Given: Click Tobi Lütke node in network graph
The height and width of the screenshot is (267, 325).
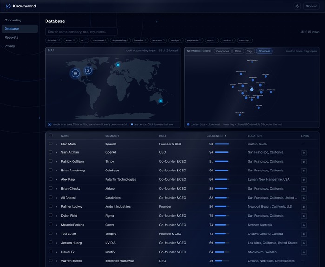Looking at the screenshot, I should point(259,108).
